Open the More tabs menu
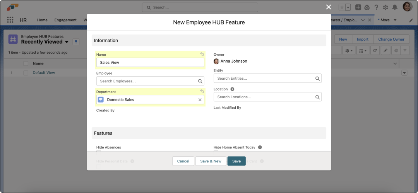The image size is (418, 193). click(x=387, y=20)
